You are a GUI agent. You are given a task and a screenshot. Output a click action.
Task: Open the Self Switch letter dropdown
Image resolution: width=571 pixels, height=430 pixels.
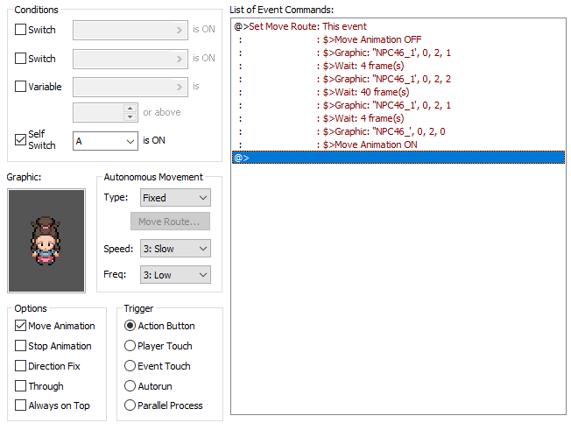(105, 140)
